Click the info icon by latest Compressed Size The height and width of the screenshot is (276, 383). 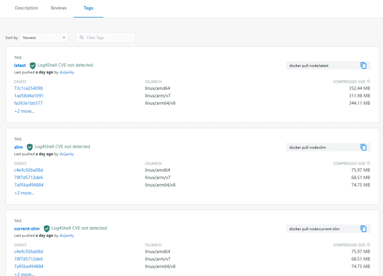click(368, 81)
